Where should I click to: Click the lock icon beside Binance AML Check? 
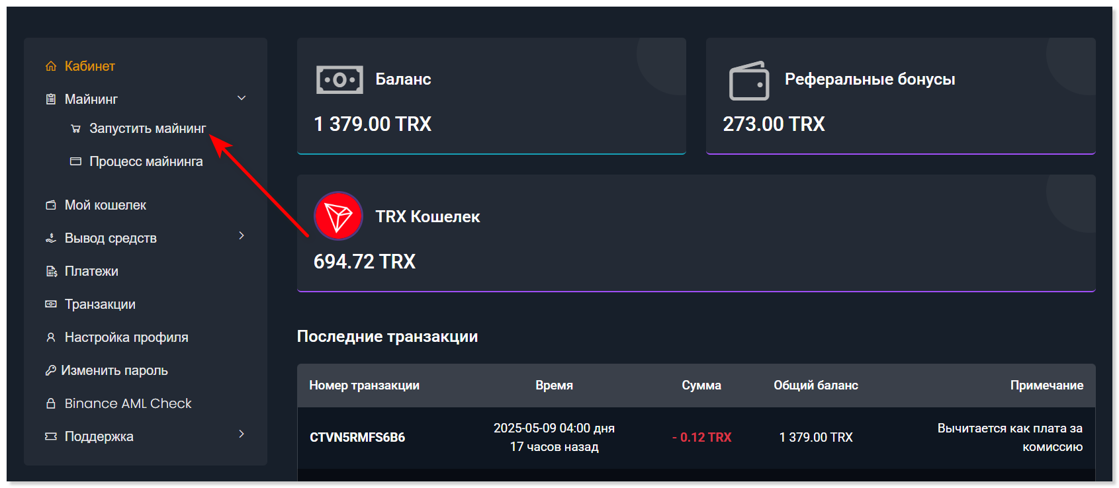[x=51, y=403]
